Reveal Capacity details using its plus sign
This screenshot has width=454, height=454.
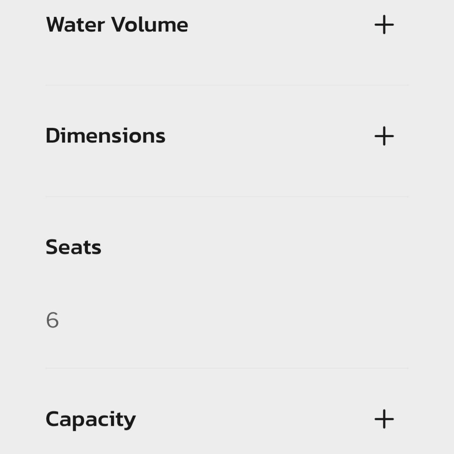pos(384,419)
